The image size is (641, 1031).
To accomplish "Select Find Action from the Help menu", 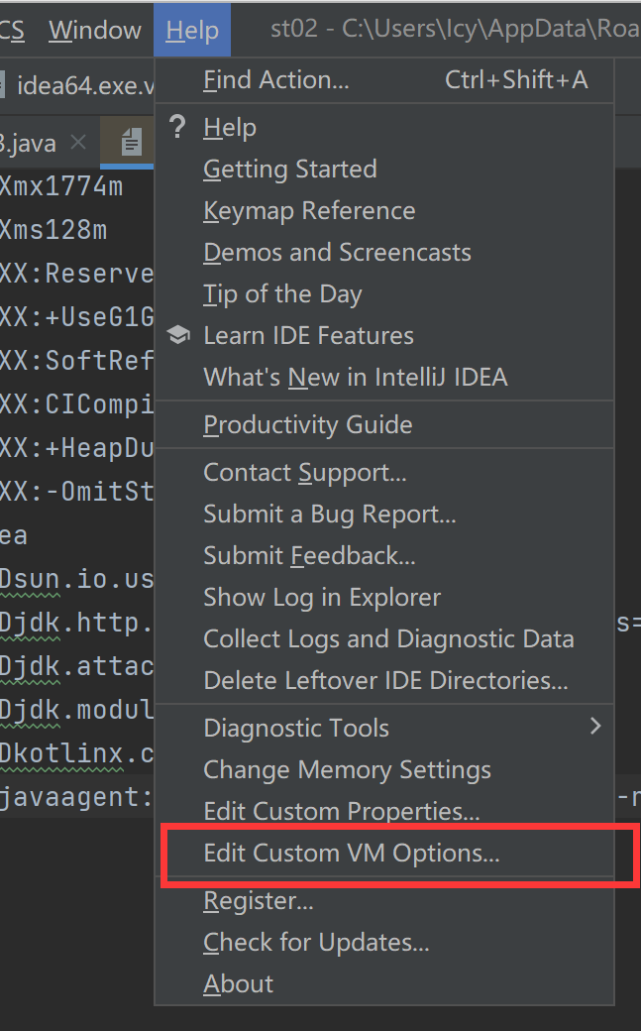I will click(276, 80).
